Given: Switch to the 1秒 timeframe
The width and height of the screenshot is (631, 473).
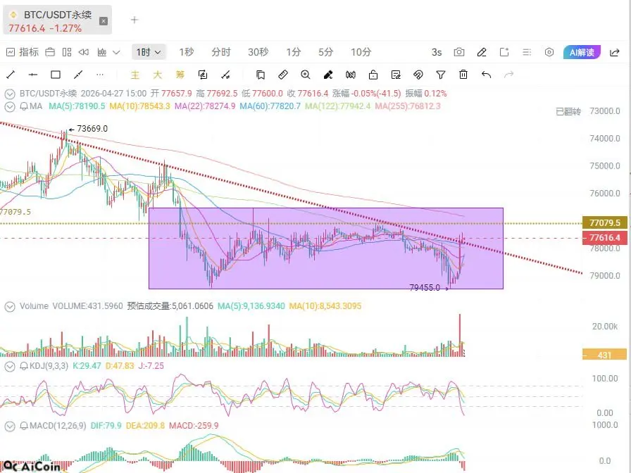Looking at the screenshot, I should tap(187, 52).
